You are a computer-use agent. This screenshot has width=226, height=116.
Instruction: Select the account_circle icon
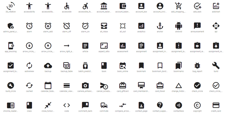[x=160, y=6]
